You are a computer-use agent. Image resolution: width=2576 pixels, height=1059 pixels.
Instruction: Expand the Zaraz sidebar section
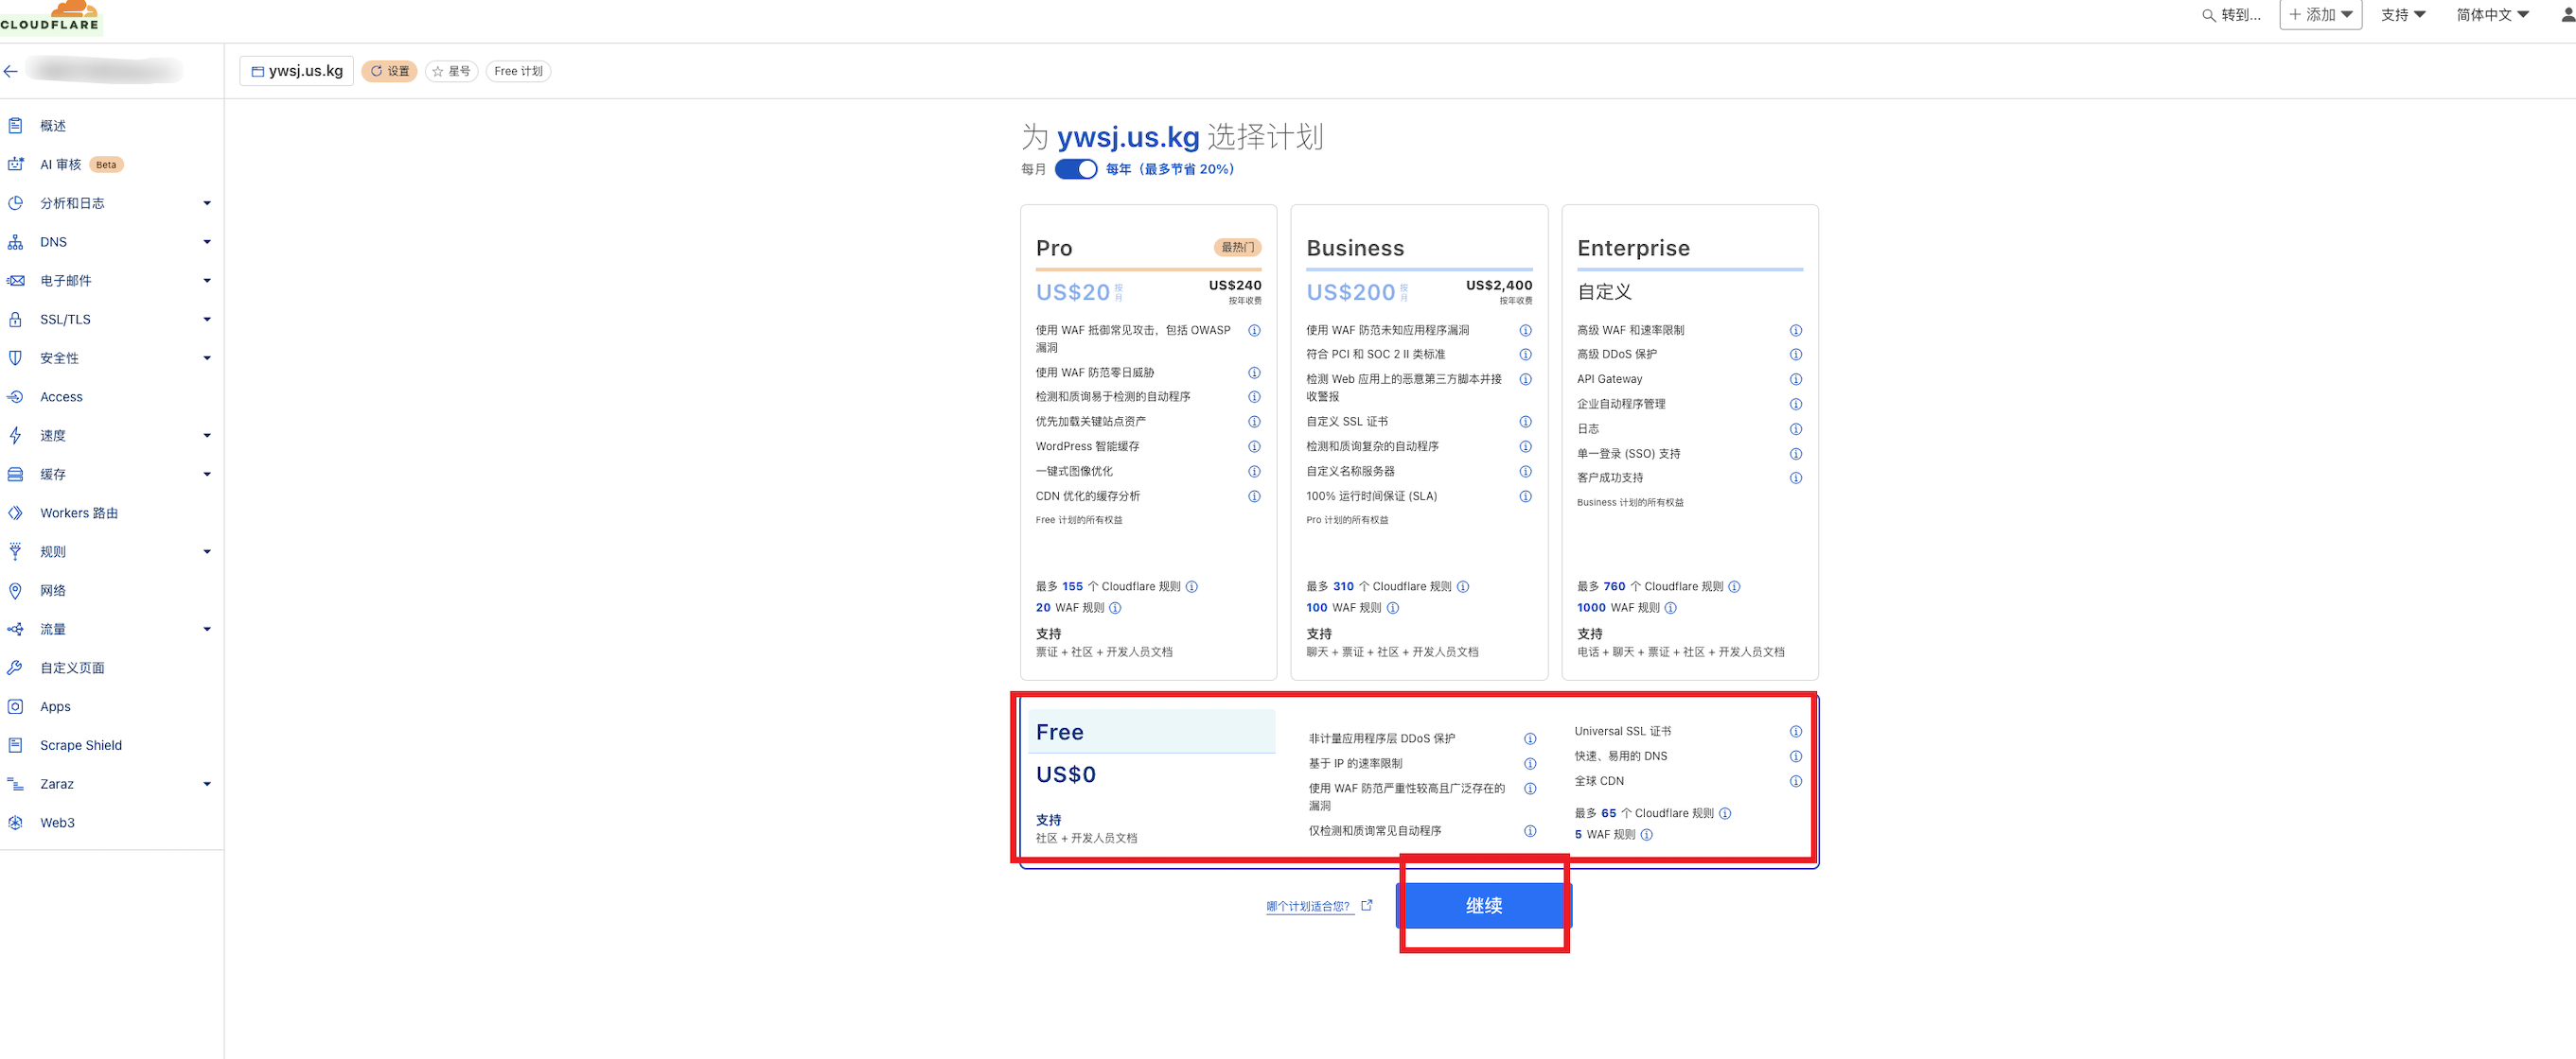click(x=207, y=784)
